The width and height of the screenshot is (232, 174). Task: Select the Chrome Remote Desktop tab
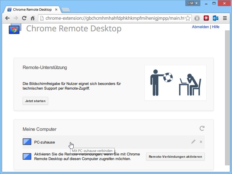(32, 10)
